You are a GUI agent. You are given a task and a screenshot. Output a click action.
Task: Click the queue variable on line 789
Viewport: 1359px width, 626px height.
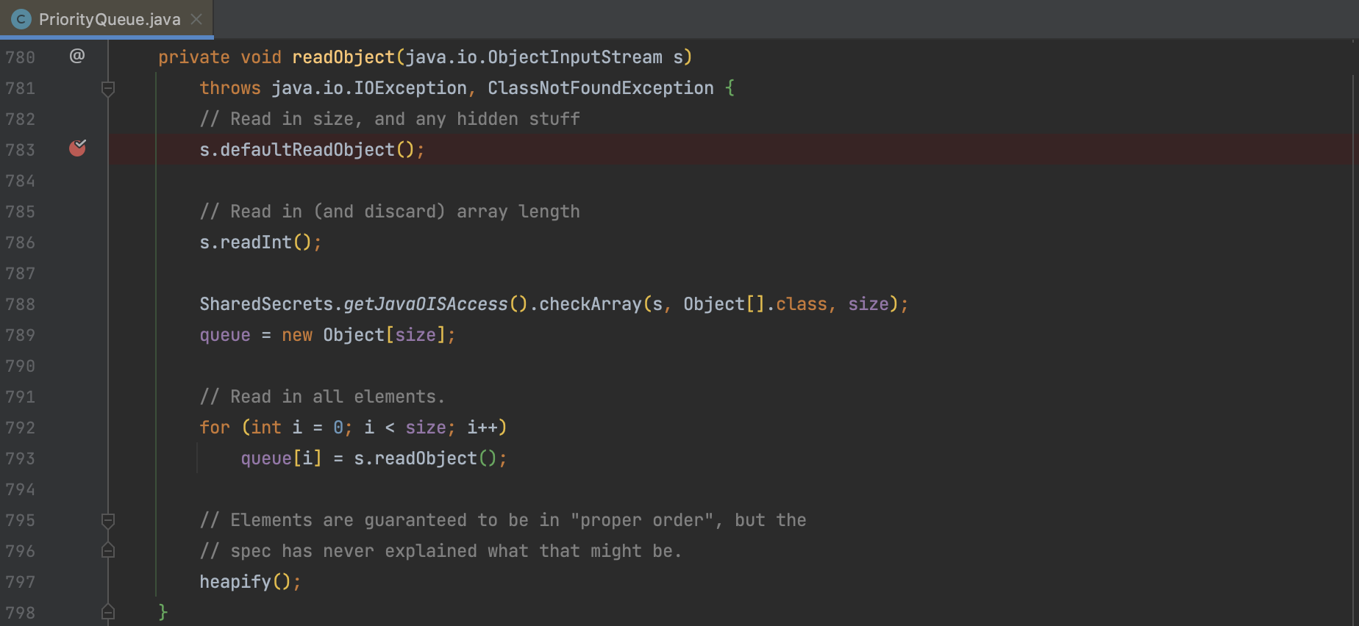pos(225,335)
